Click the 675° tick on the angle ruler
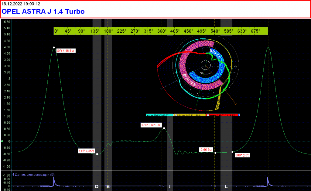Screen dimensions: 311x191 pos(255,31)
